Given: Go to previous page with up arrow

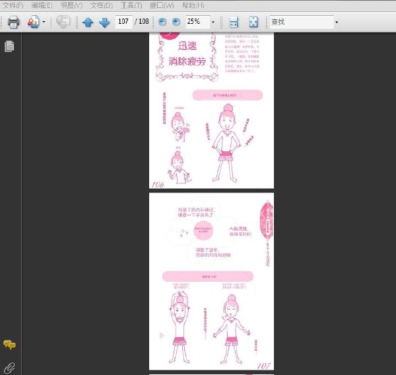Looking at the screenshot, I should (88, 22).
